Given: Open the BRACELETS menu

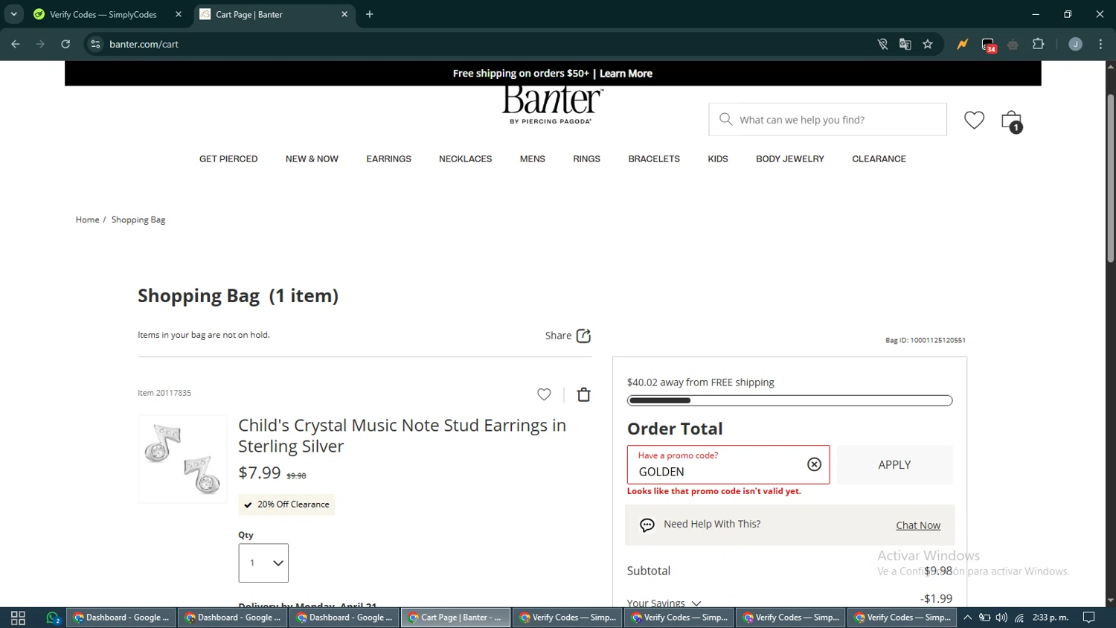Looking at the screenshot, I should click(x=654, y=159).
